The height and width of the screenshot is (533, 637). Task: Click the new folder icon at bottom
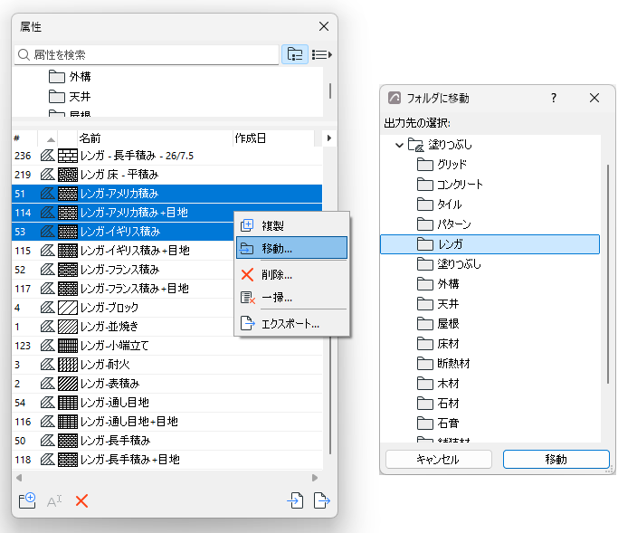27,500
